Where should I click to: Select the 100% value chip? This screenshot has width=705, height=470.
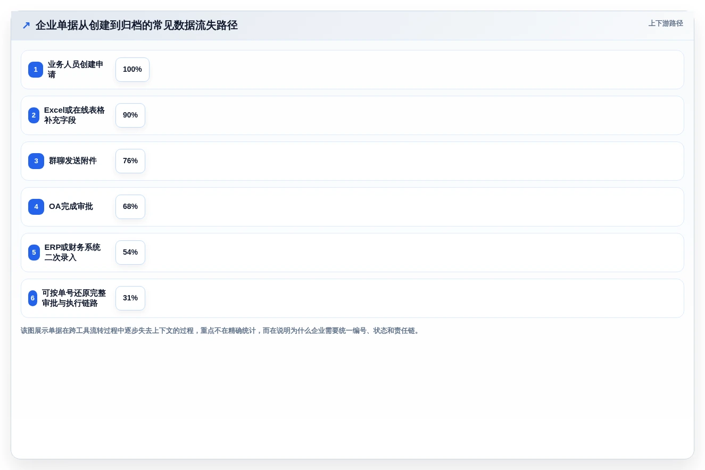tap(132, 70)
